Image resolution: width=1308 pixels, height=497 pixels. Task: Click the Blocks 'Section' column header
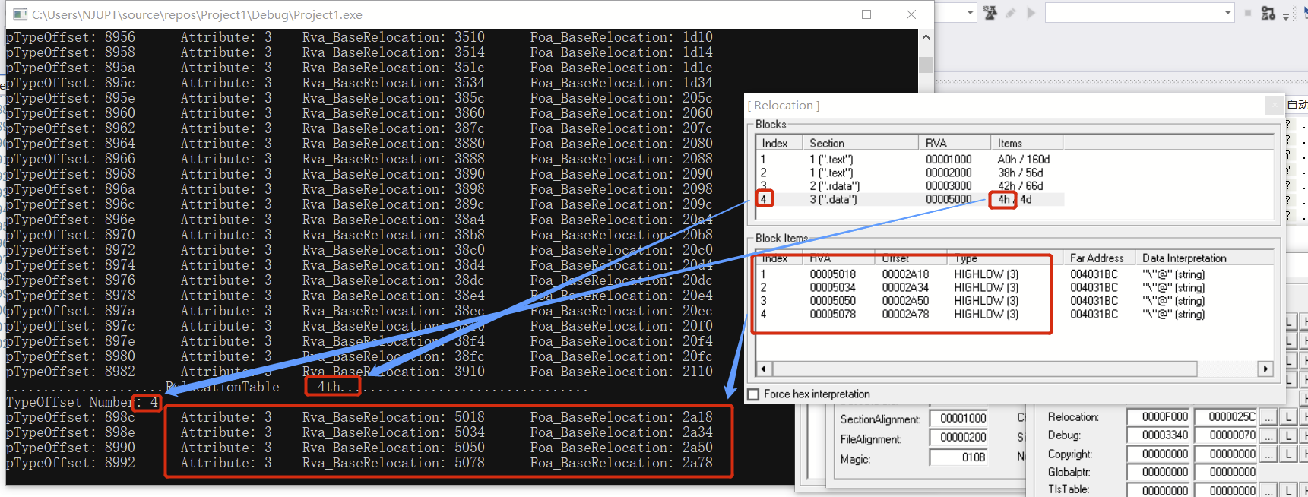860,143
